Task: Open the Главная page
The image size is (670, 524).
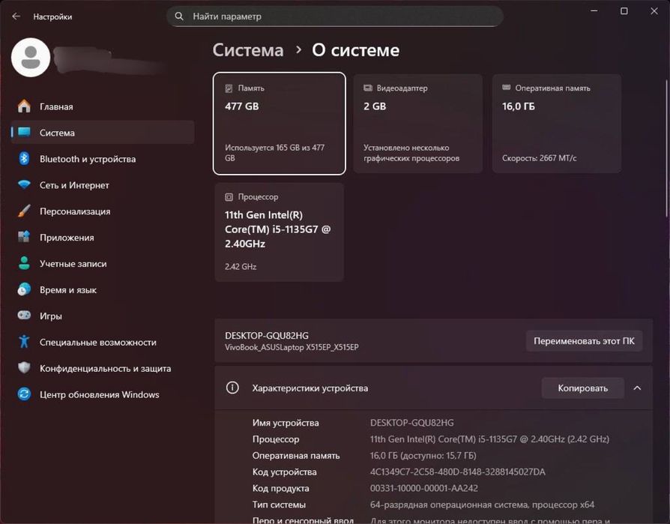Action: click(x=103, y=106)
